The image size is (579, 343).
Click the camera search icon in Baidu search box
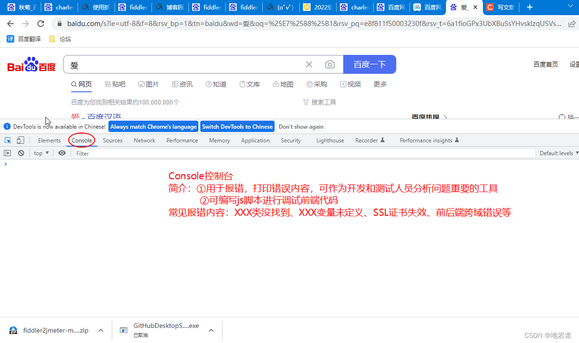330,64
